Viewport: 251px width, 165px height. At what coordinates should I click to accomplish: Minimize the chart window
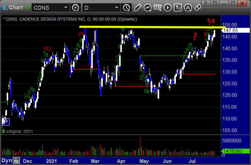(x=224, y=3)
